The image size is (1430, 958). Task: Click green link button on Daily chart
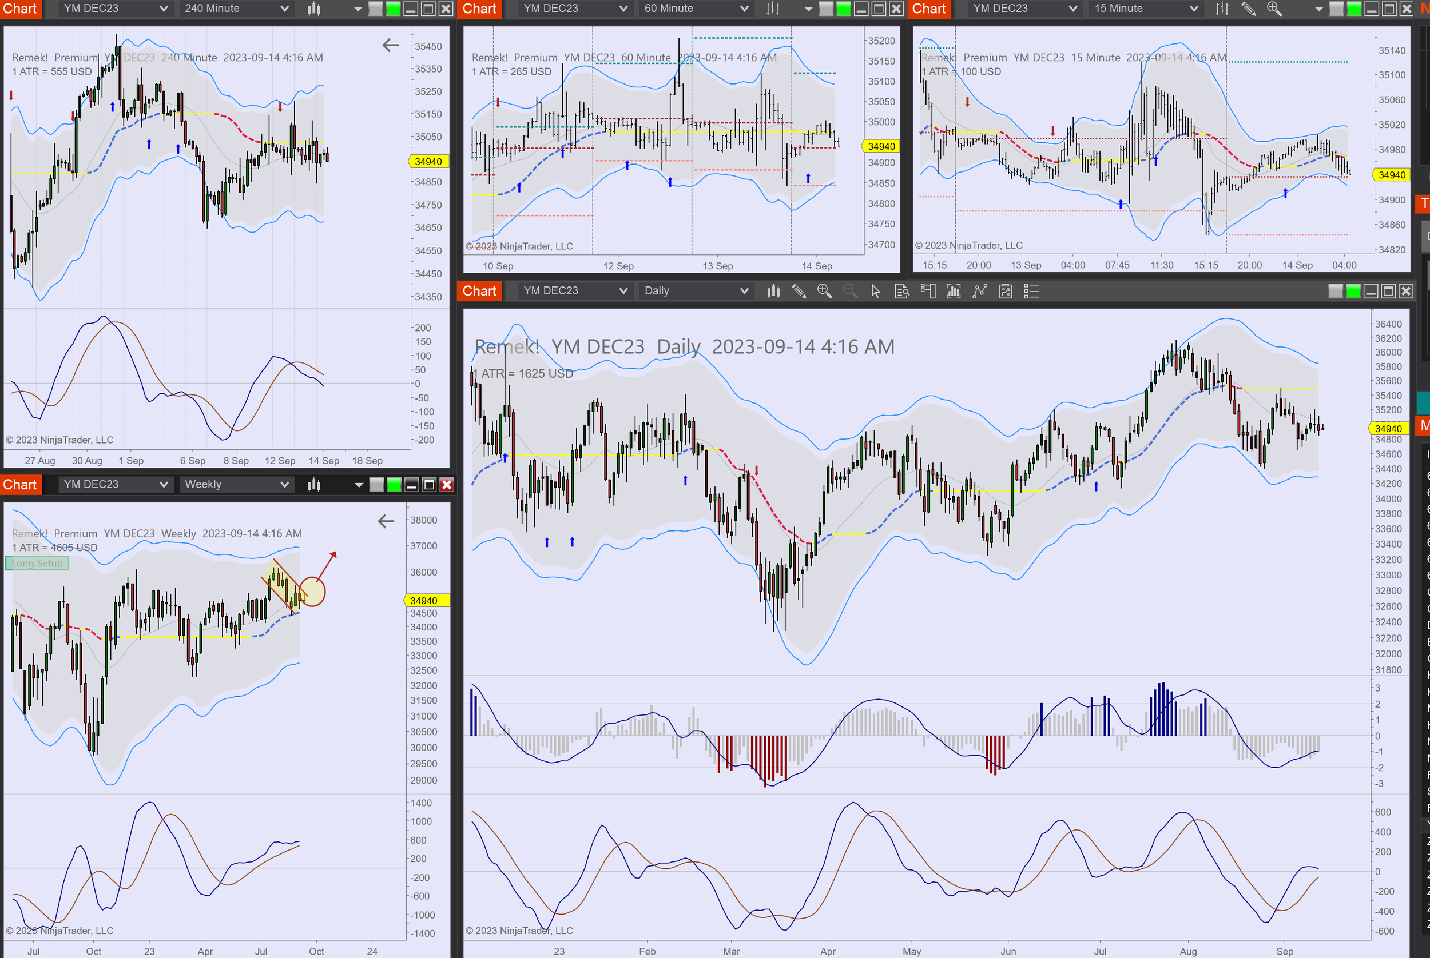pyautogui.click(x=1353, y=291)
